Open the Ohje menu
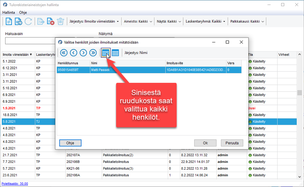 23,13
